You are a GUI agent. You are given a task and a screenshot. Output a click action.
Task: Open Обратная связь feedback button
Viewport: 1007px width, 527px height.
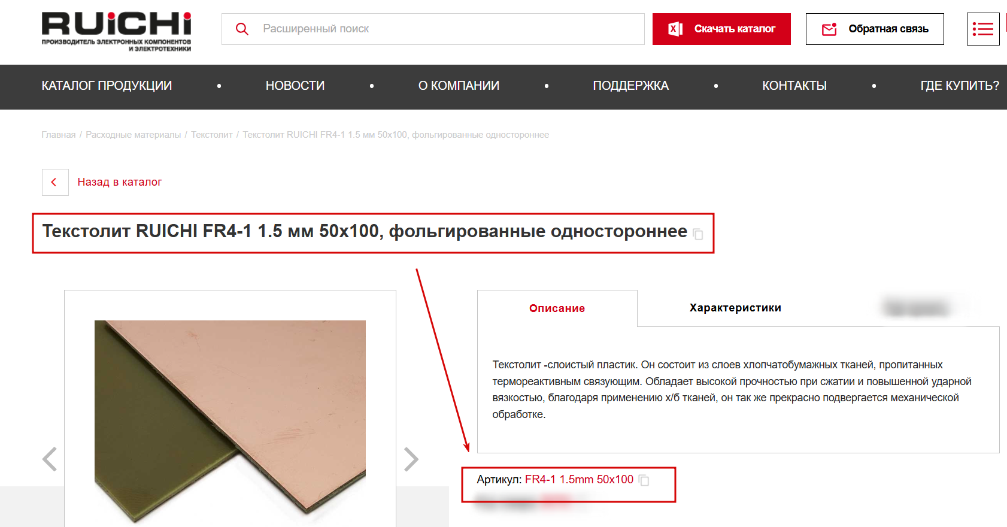(875, 29)
